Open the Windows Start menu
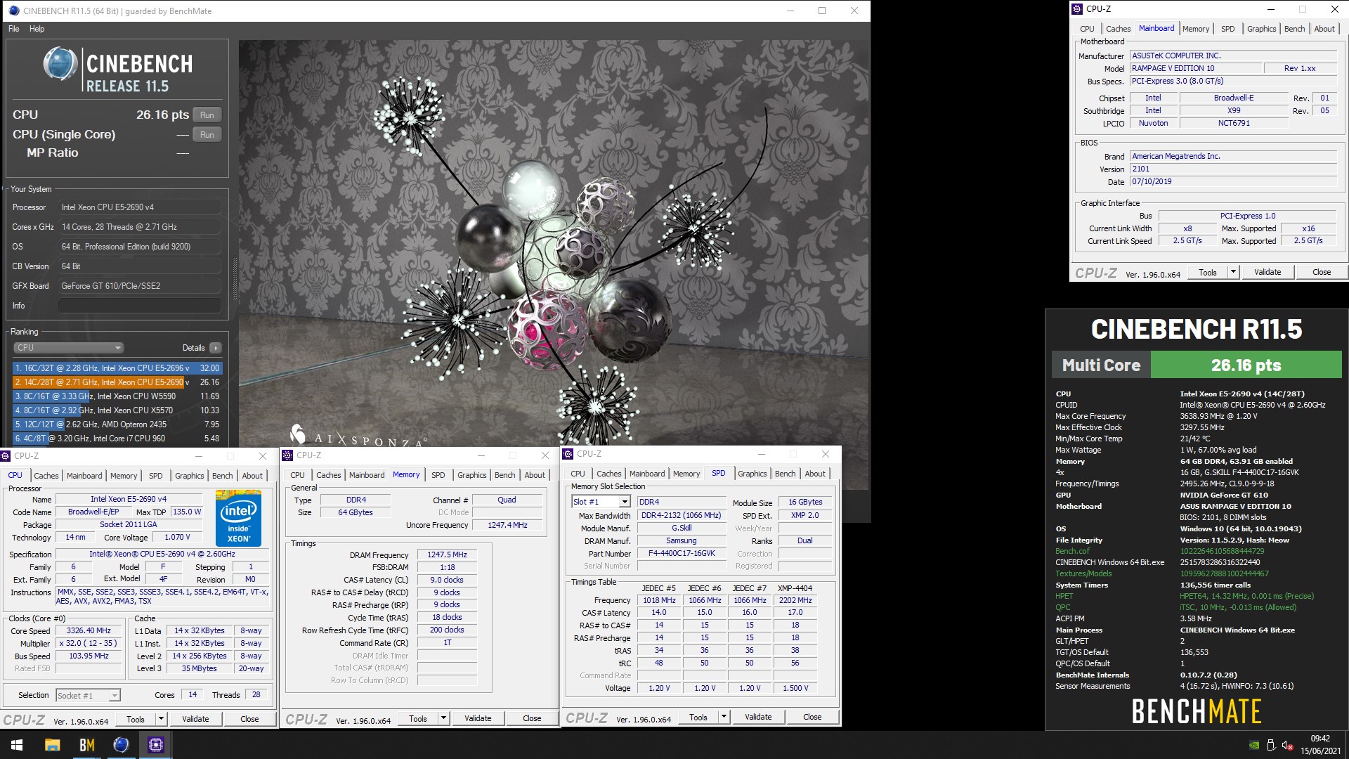The height and width of the screenshot is (759, 1349). point(17,745)
